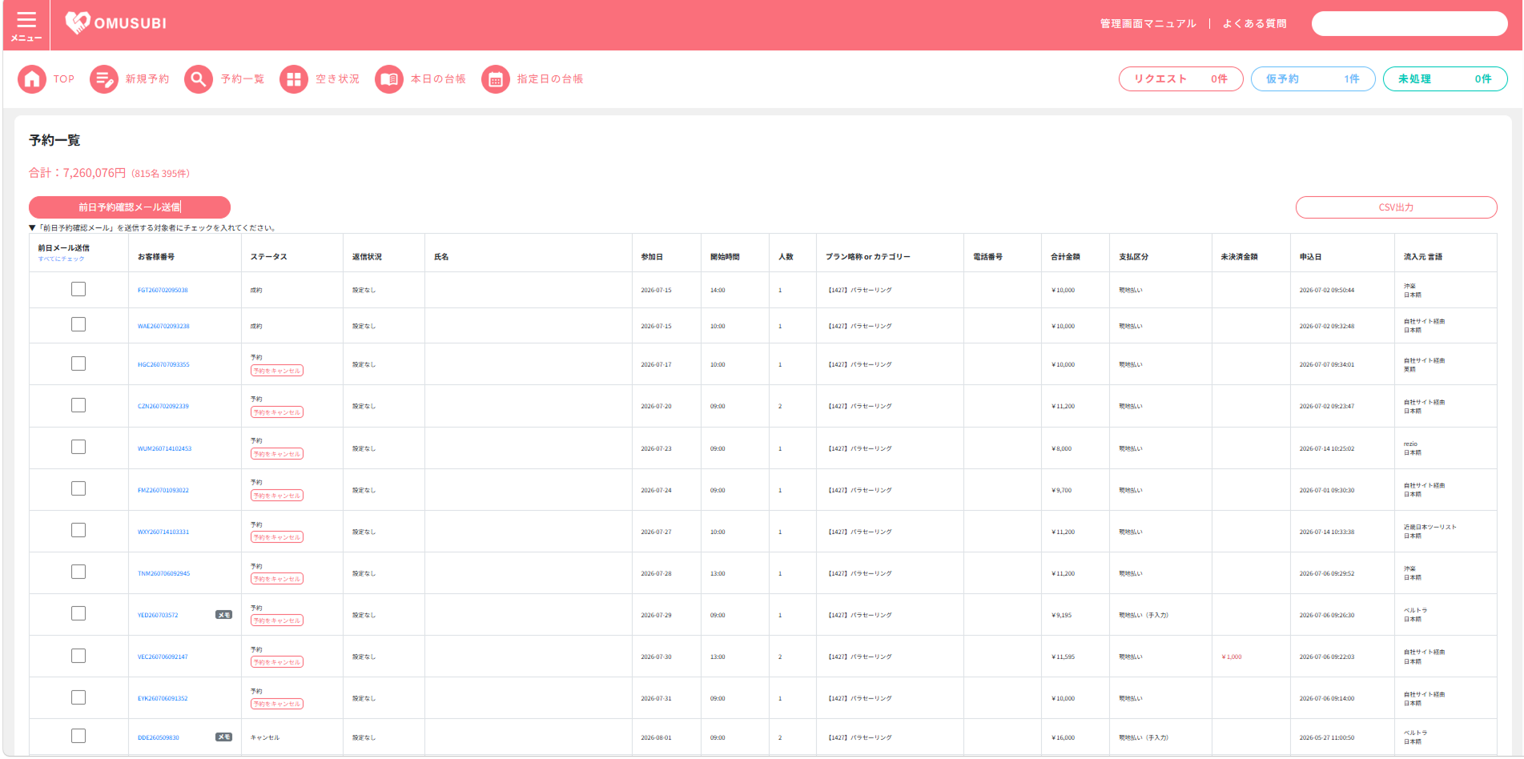This screenshot has width=1524, height=759.
Task: Open 空き状況 grid icon
Action: tap(294, 79)
